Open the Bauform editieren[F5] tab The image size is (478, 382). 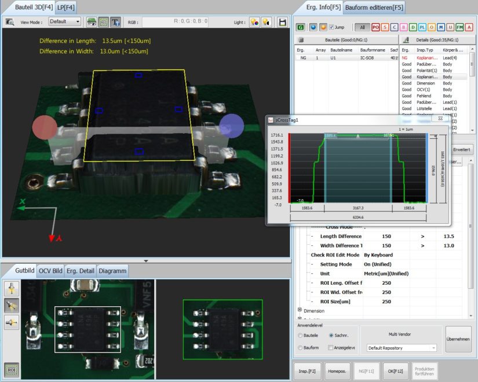[x=374, y=8]
